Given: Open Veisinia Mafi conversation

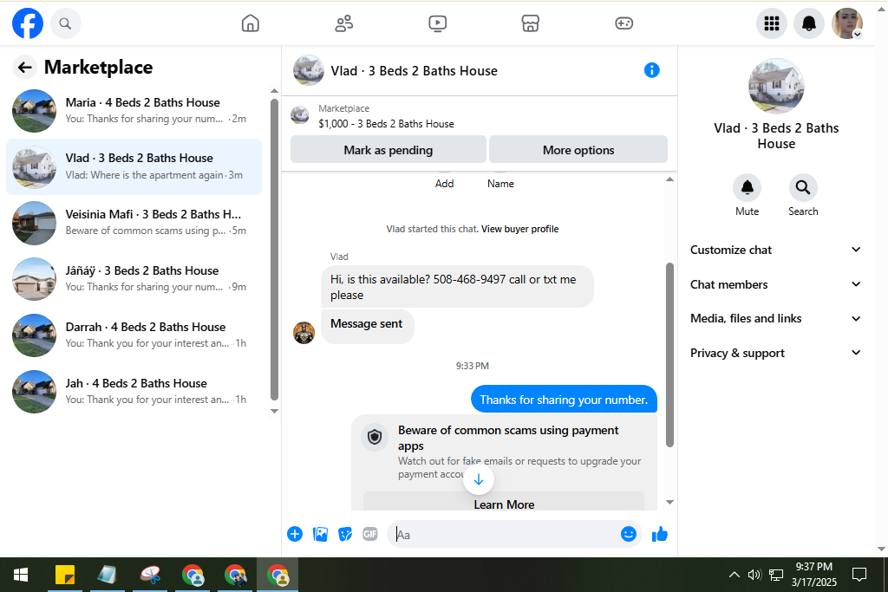Looking at the screenshot, I should (134, 223).
